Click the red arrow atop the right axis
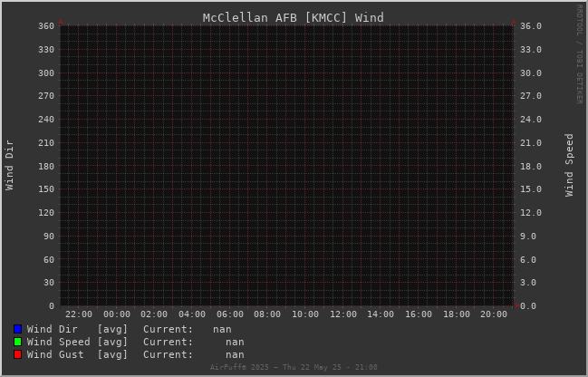The image size is (588, 377). (514, 22)
